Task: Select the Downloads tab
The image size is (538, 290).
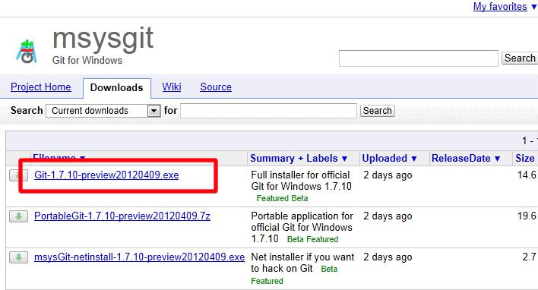Action: 117,88
